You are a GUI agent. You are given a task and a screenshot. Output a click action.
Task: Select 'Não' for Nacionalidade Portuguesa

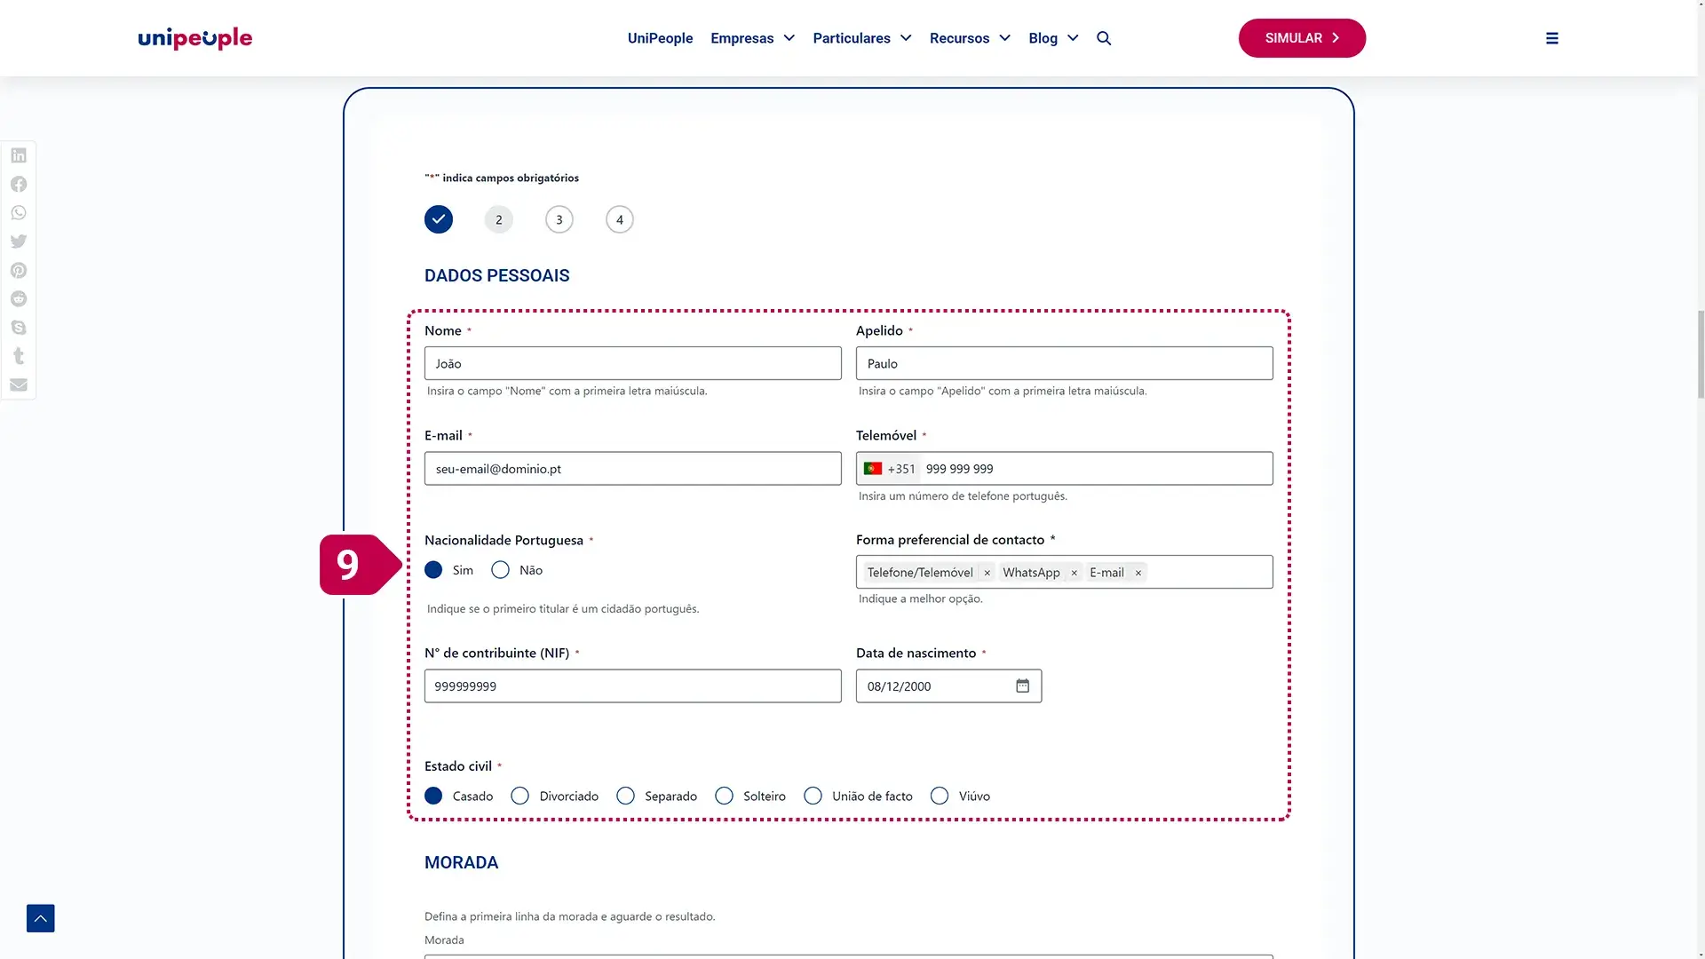point(501,570)
